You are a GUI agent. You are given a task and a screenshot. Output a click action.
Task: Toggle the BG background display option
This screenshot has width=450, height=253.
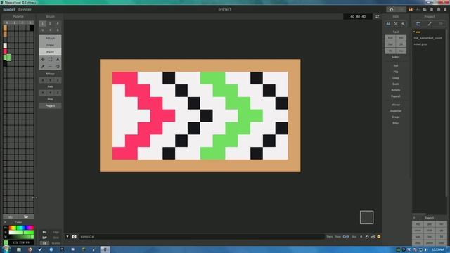(44, 232)
